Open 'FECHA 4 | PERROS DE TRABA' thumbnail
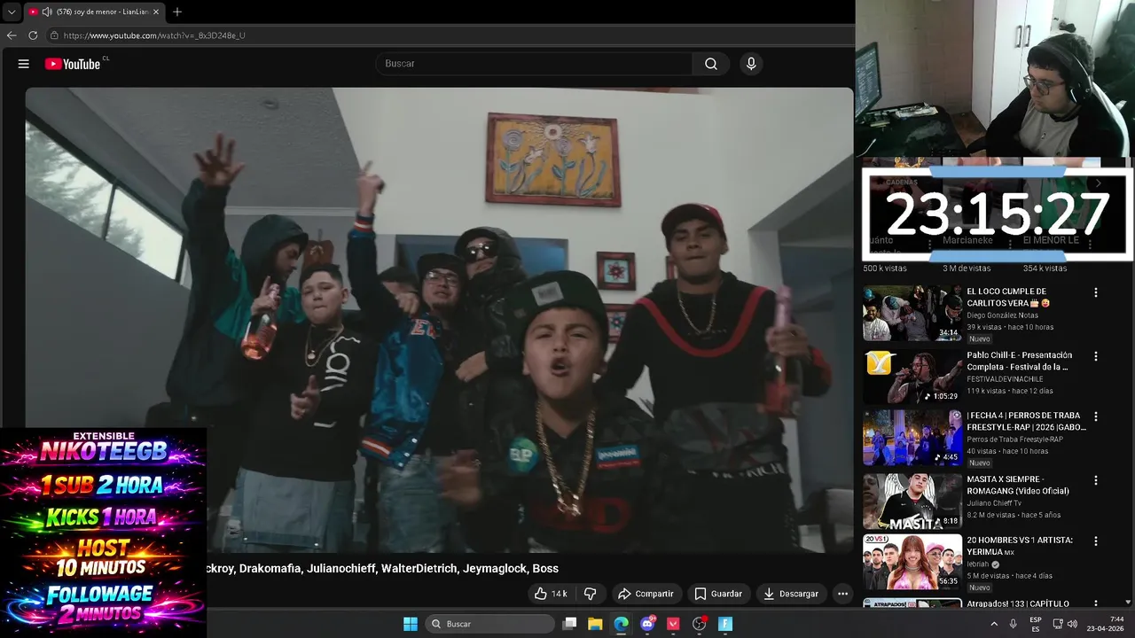Viewport: 1135px width, 638px height. coord(912,437)
